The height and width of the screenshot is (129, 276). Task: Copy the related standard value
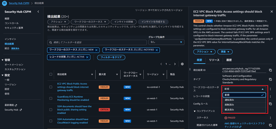(270, 125)
